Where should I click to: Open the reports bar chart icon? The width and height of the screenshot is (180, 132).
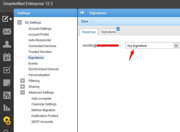pyautogui.click(x=7, y=108)
